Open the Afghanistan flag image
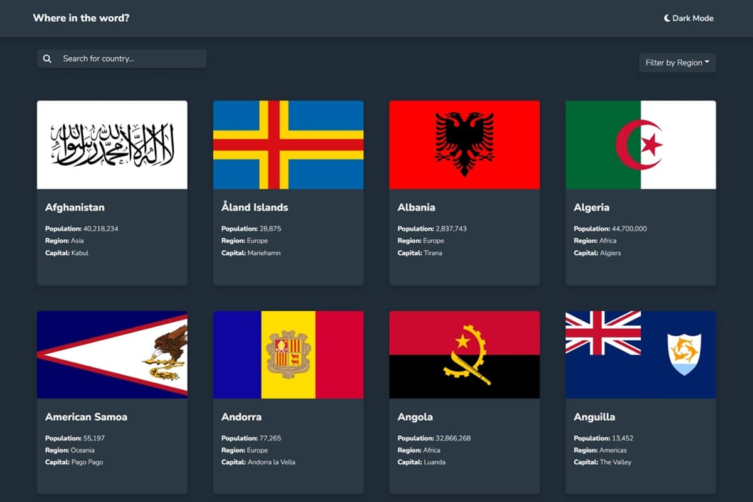This screenshot has width=753, height=502. [x=112, y=145]
